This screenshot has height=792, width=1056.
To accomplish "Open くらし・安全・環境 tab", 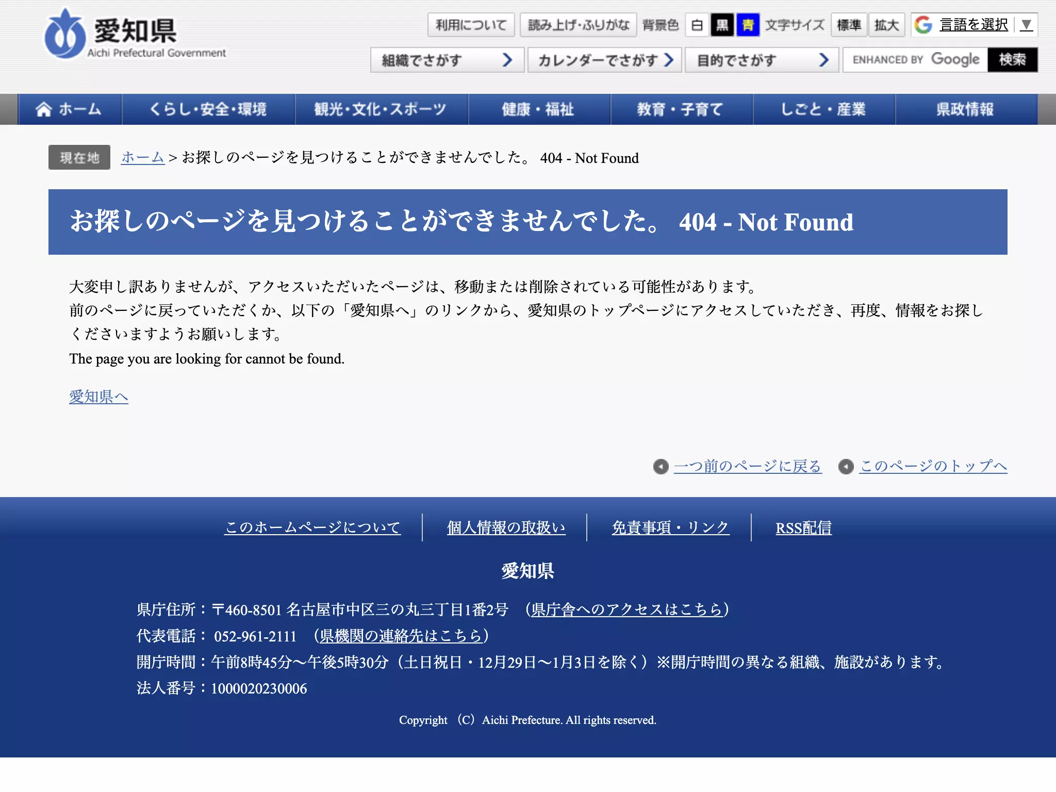I will coord(208,109).
